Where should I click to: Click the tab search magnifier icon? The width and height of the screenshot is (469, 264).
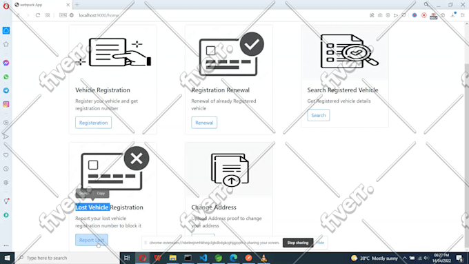[426, 4]
